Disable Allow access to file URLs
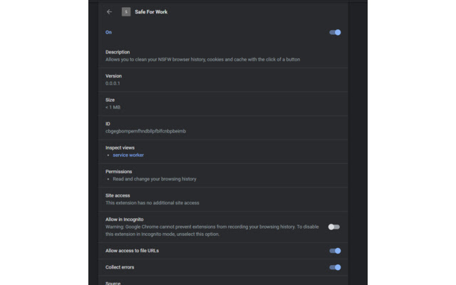 335,251
